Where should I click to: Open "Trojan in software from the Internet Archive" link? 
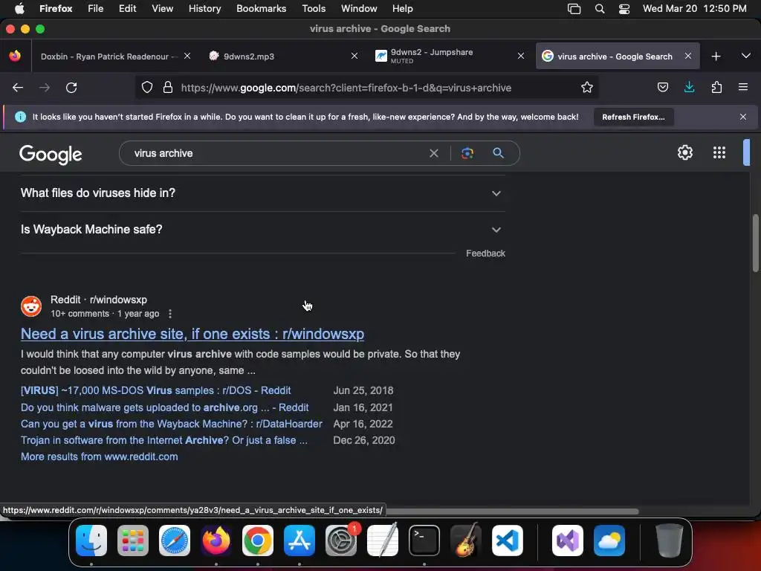(x=164, y=440)
